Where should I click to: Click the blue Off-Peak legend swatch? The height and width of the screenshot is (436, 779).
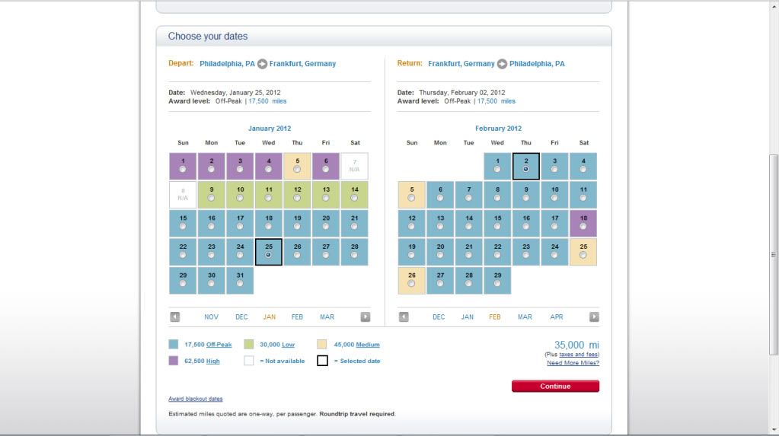pos(174,345)
